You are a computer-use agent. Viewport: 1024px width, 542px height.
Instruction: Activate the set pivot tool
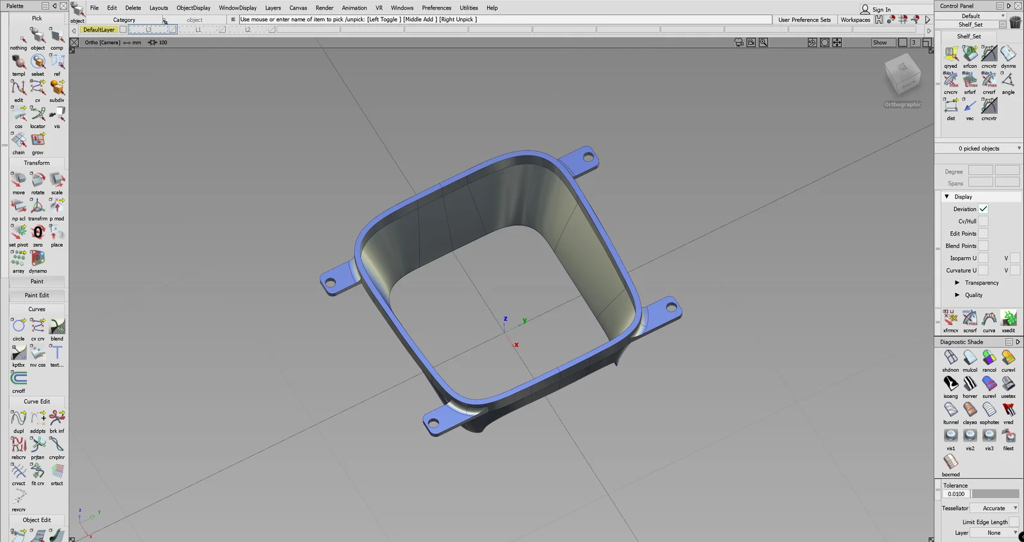[19, 235]
